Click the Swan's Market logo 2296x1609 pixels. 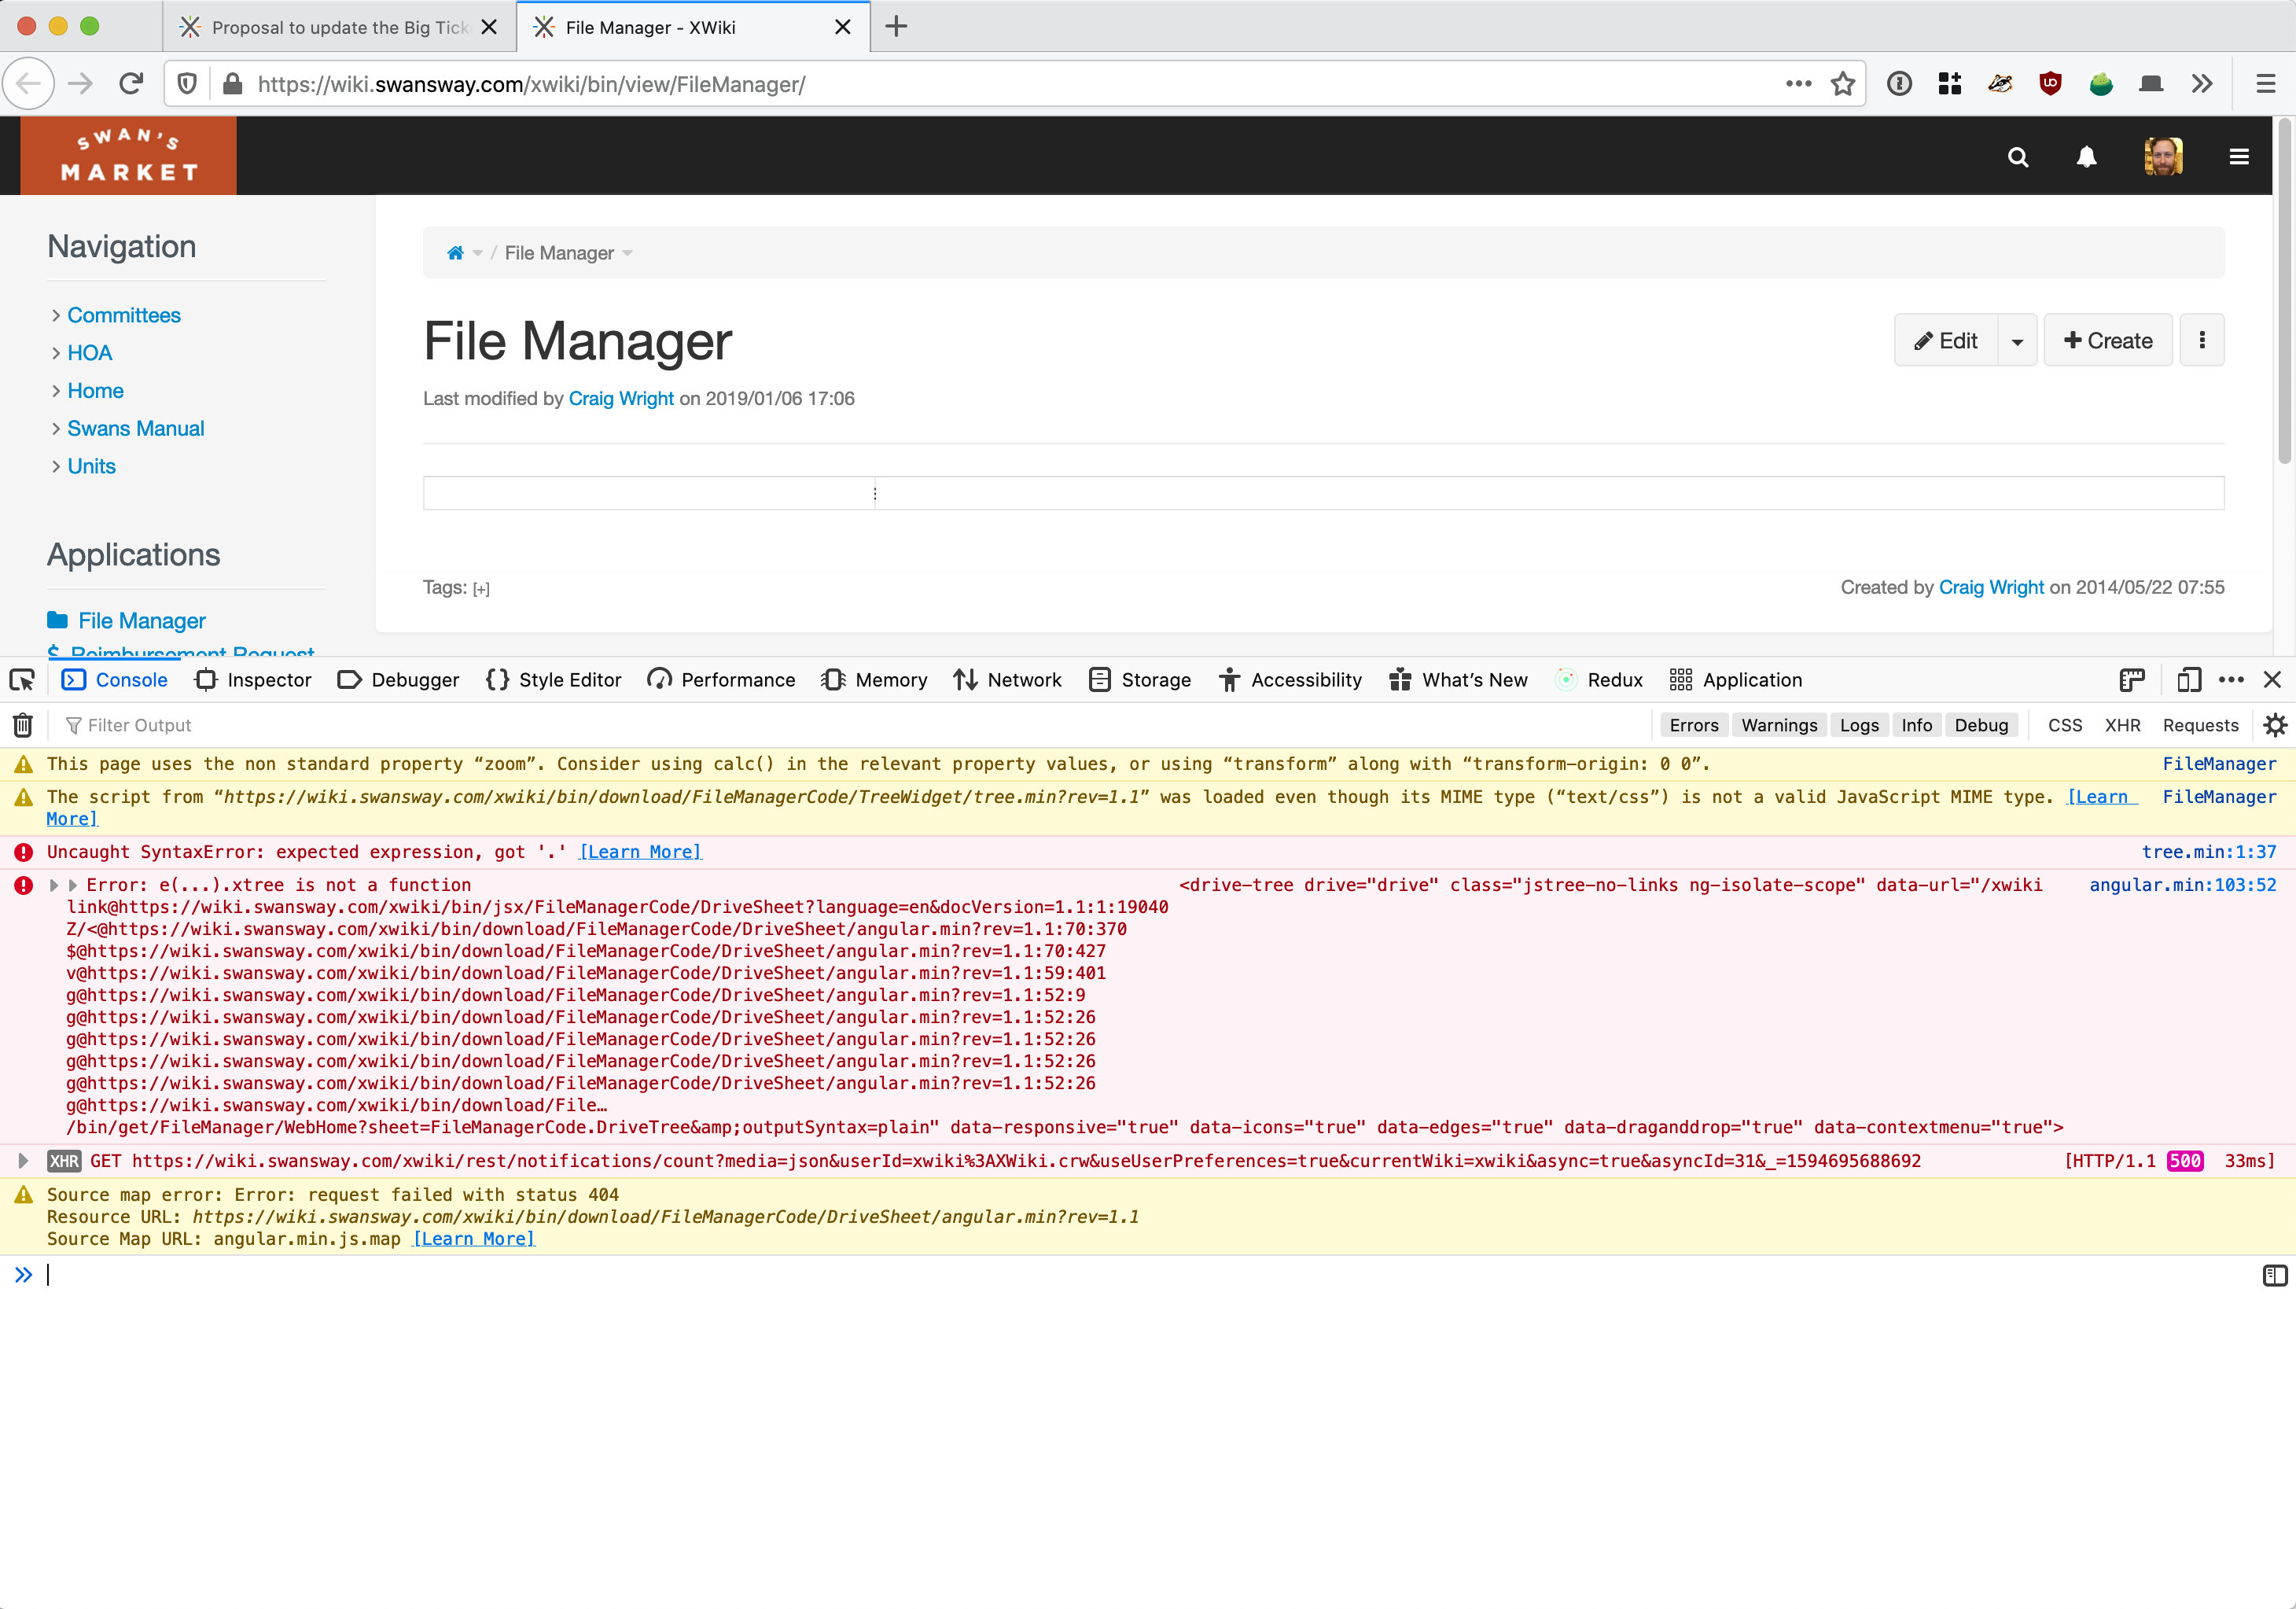point(129,155)
